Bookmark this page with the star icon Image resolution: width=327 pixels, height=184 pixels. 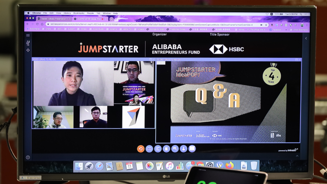[x=266, y=25]
